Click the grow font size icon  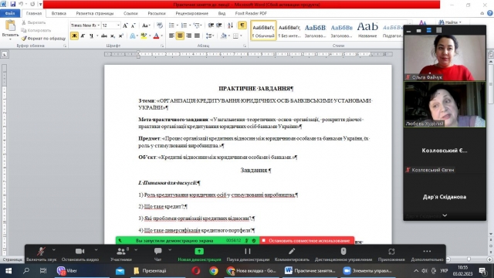[125, 25]
